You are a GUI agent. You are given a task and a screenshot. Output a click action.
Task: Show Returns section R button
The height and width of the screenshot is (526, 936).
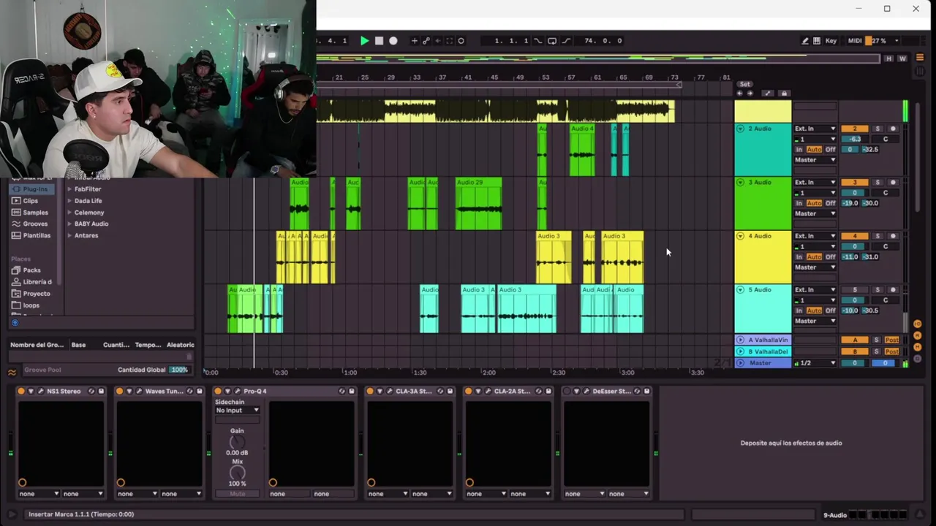coord(918,336)
